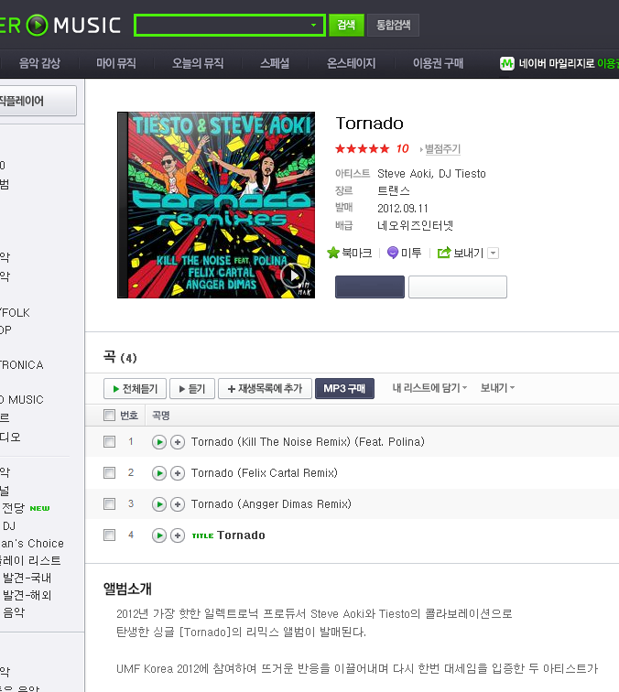Open bold title track Tornado link
The height and width of the screenshot is (692, 619).
click(x=241, y=535)
